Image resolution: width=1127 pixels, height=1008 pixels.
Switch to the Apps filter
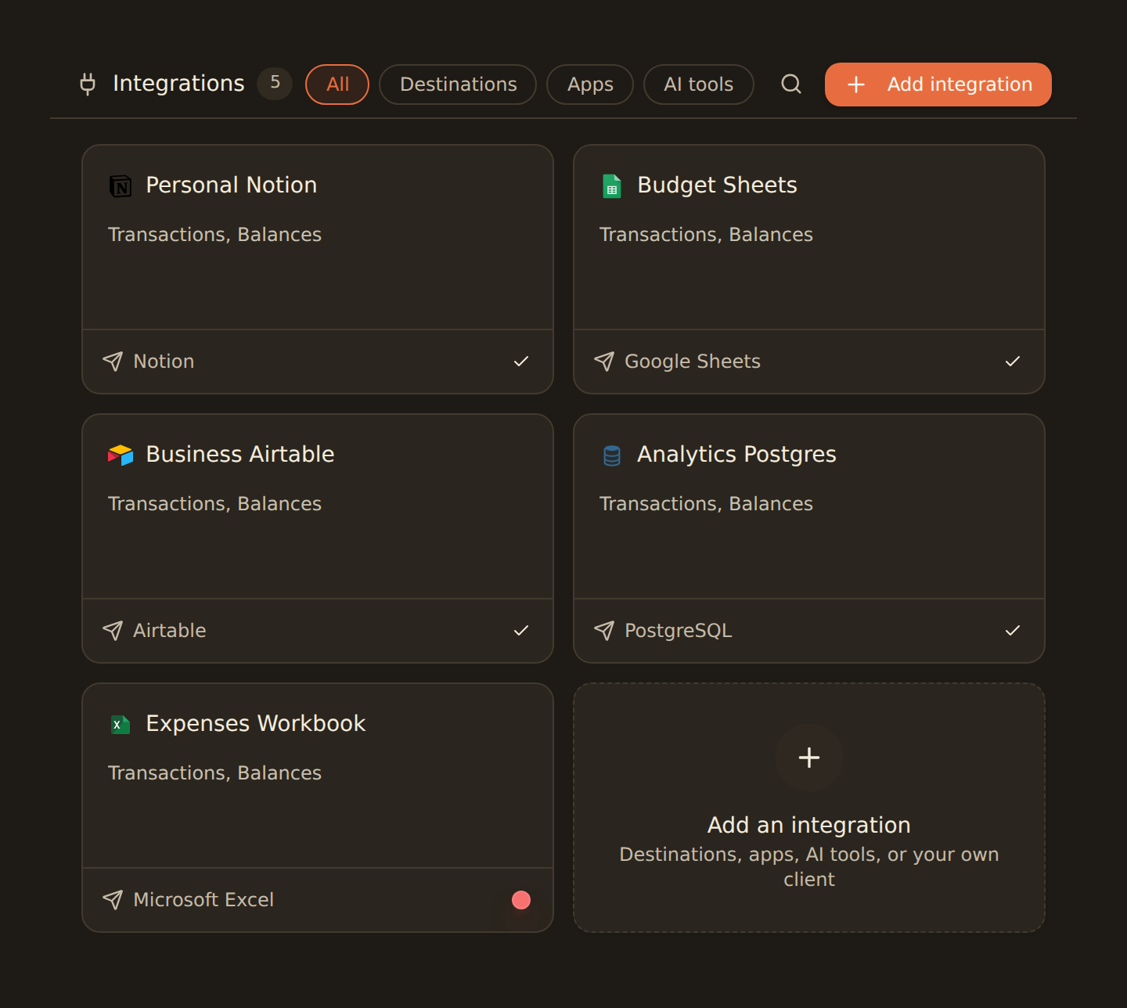coord(590,85)
